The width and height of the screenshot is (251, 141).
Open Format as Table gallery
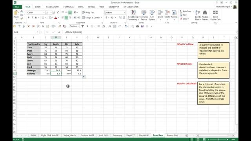pyautogui.click(x=144, y=15)
